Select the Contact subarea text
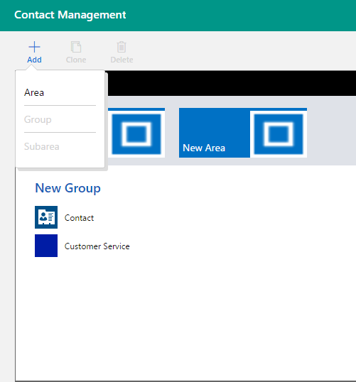This screenshot has width=356, height=382. pos(79,218)
